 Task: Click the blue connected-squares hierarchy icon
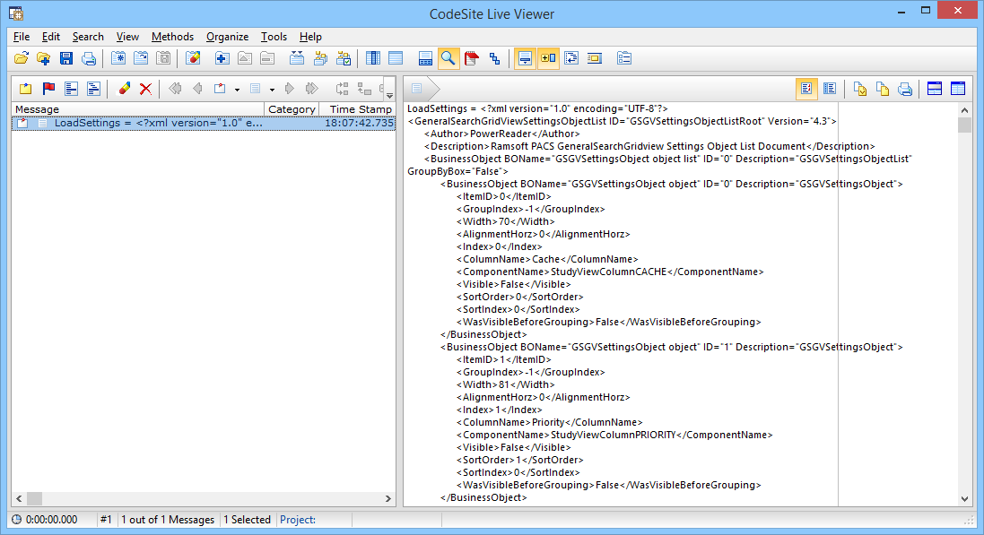[494, 58]
